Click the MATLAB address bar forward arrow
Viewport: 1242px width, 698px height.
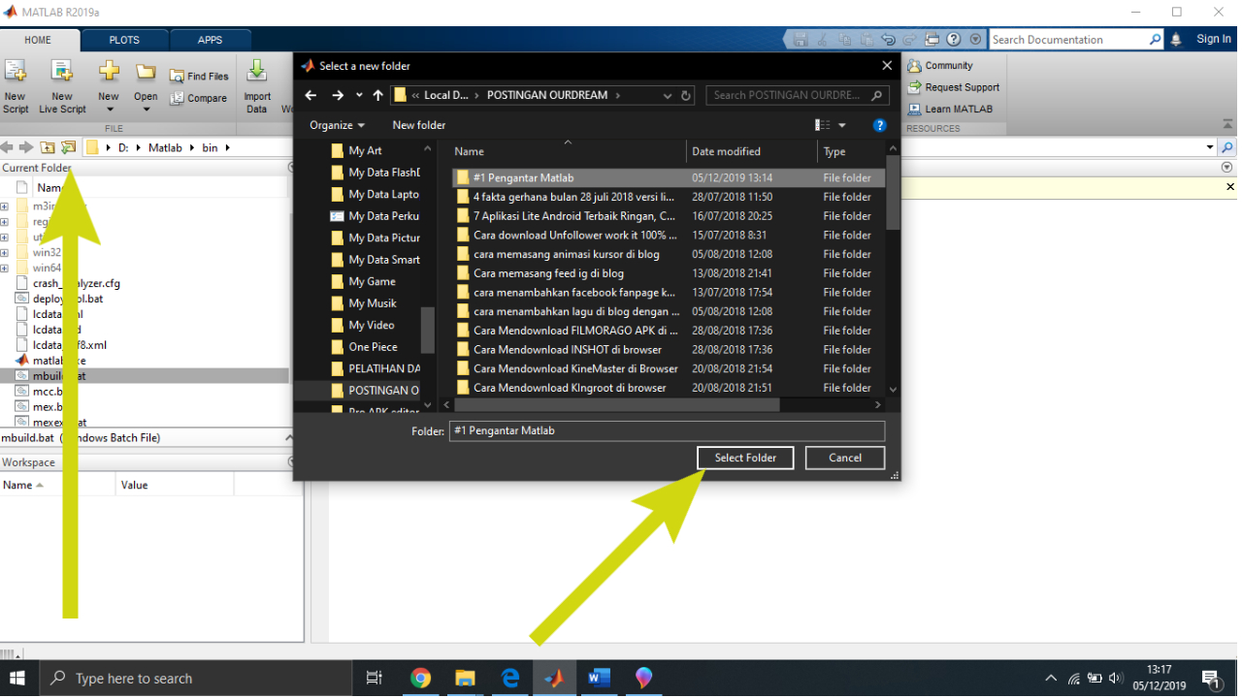coord(26,147)
